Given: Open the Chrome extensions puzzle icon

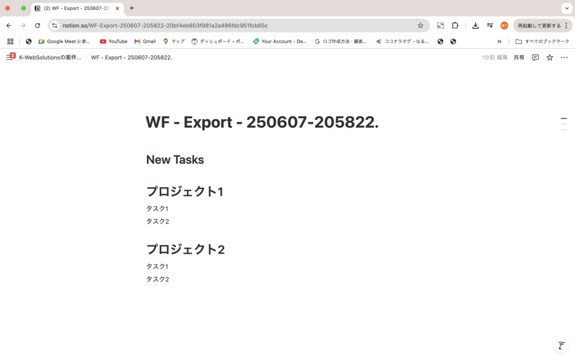Looking at the screenshot, I should pyautogui.click(x=455, y=25).
